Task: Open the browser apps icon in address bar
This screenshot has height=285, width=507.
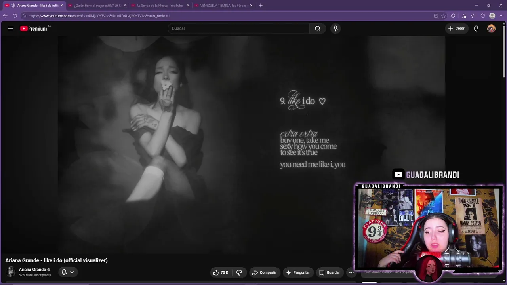Action: (x=436, y=16)
